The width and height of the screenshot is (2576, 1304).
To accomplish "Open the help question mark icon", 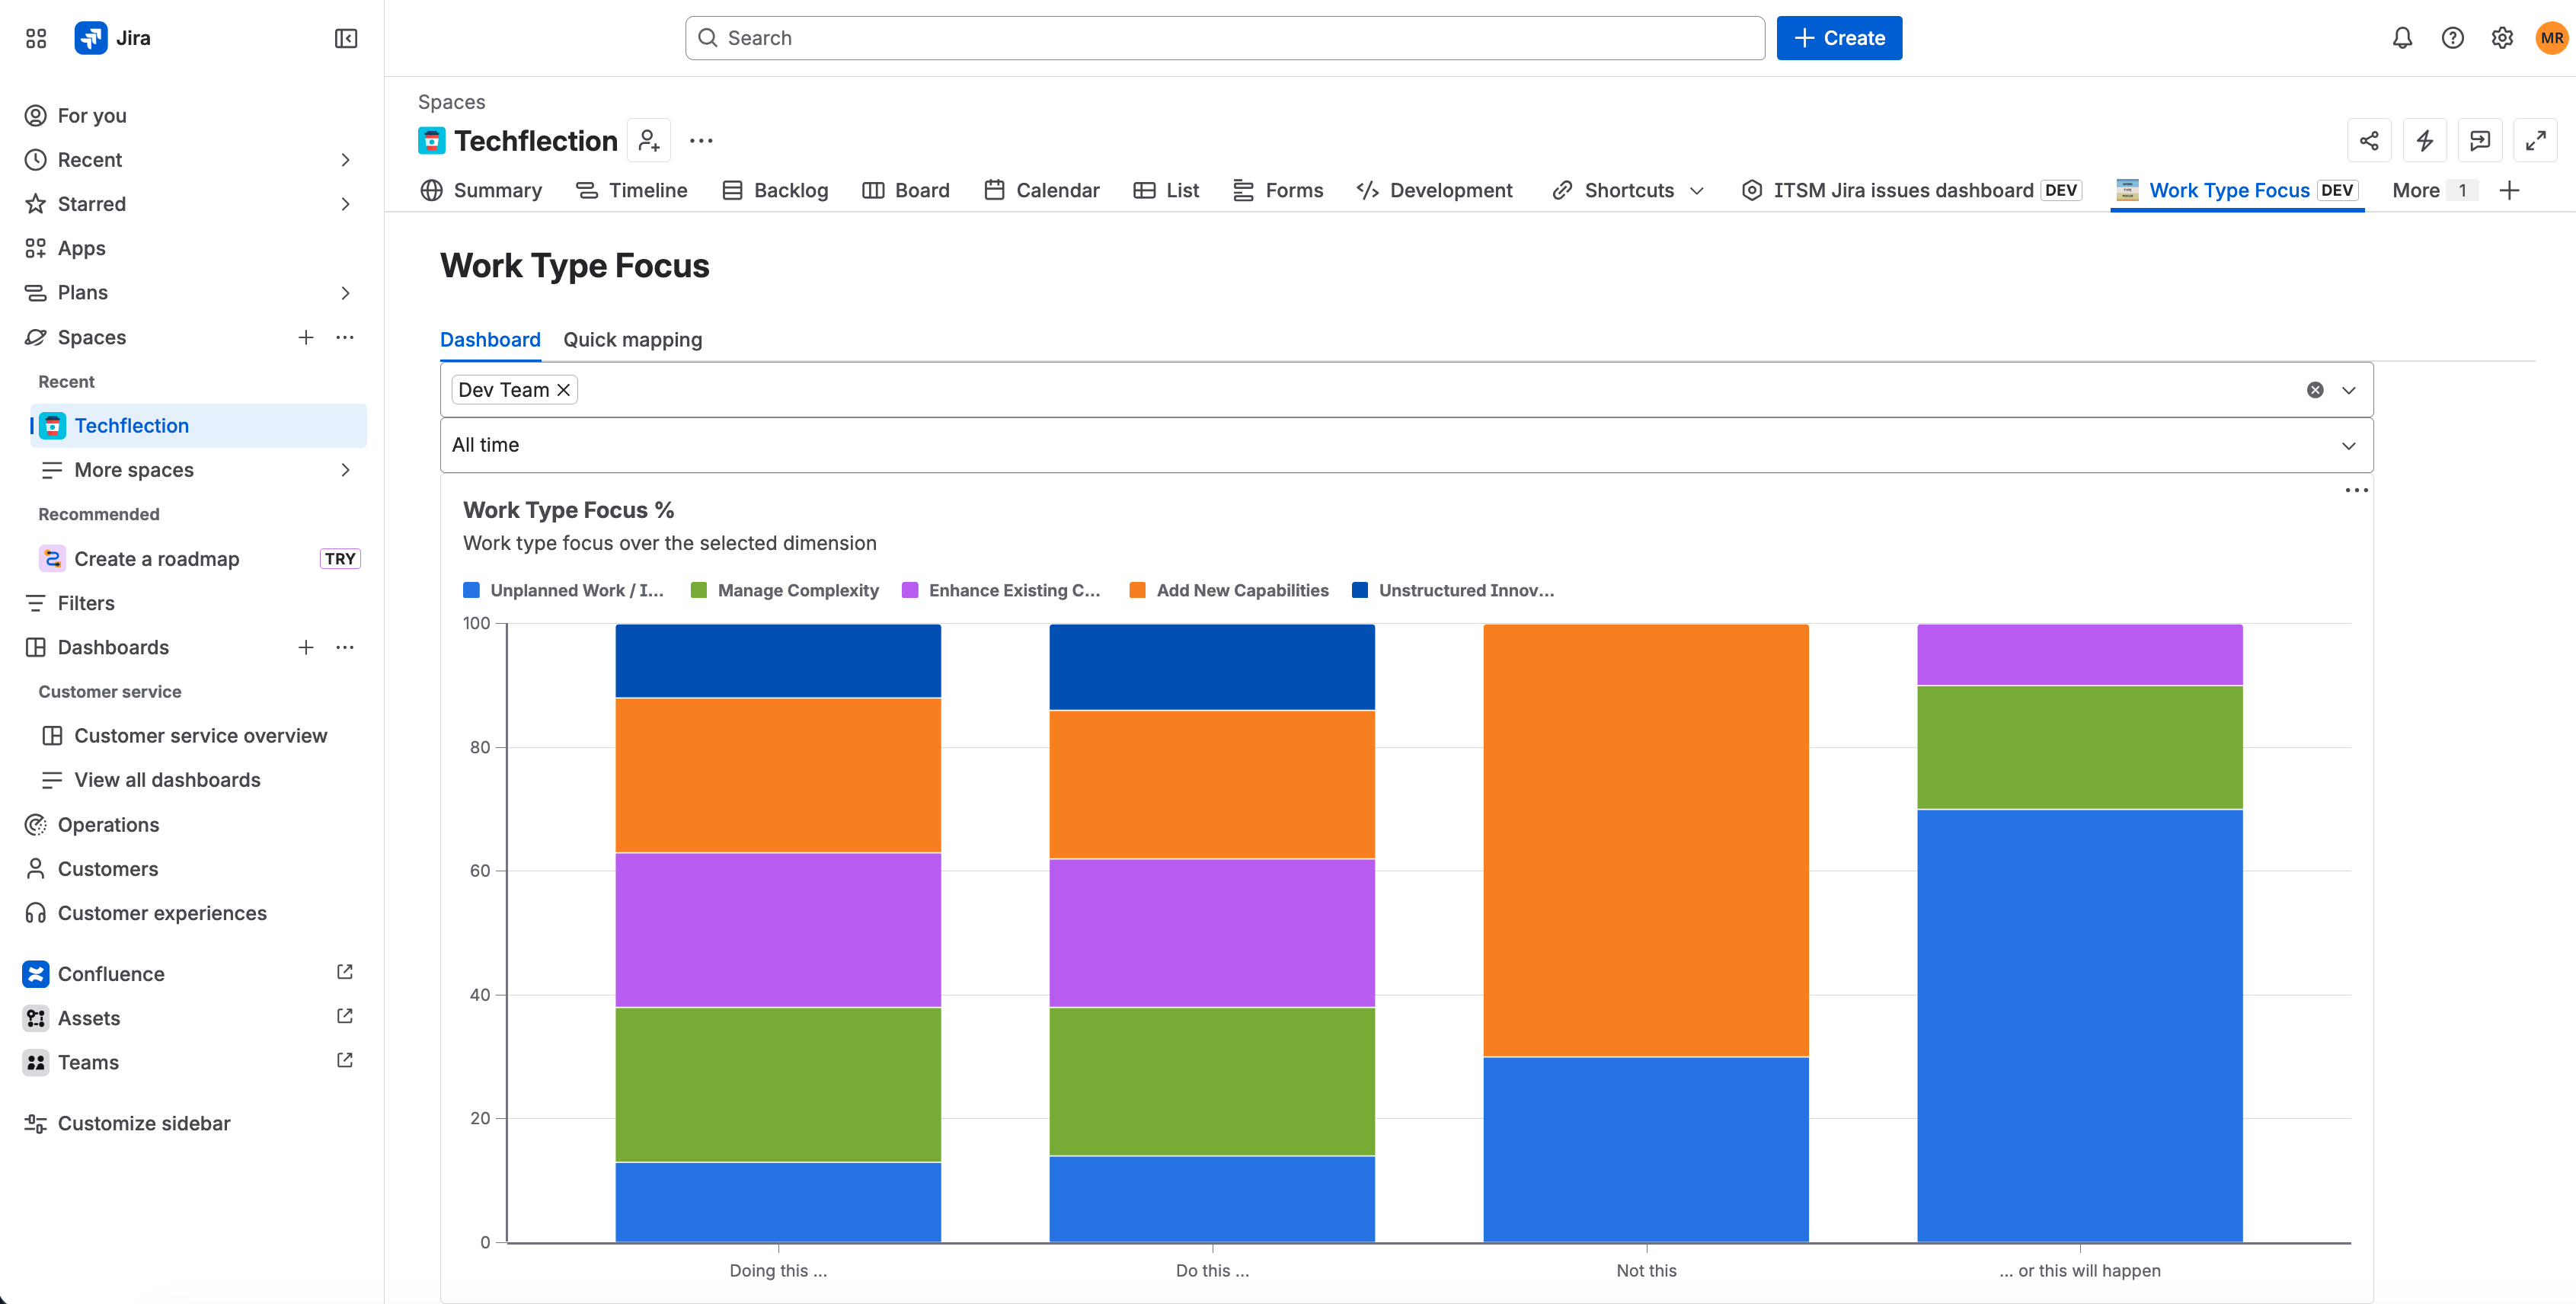I will pos(2452,38).
